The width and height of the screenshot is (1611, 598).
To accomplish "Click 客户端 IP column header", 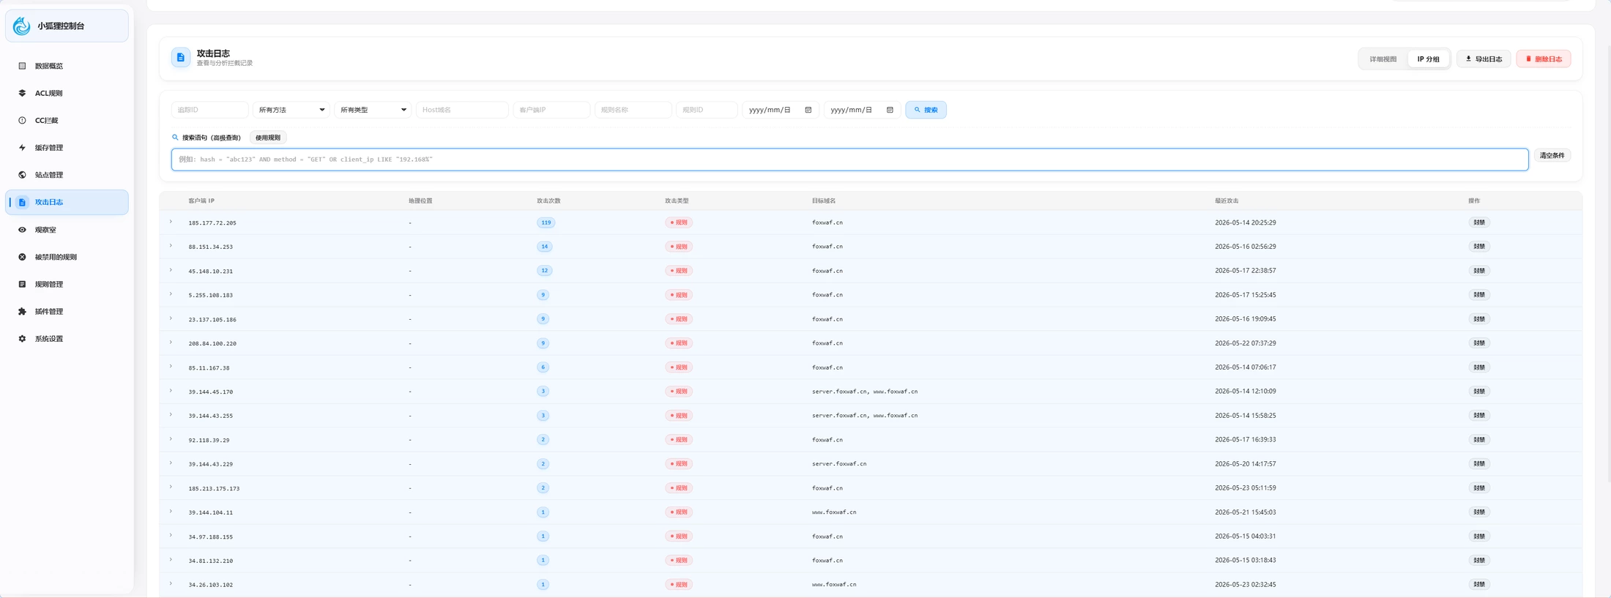I will [x=201, y=201].
